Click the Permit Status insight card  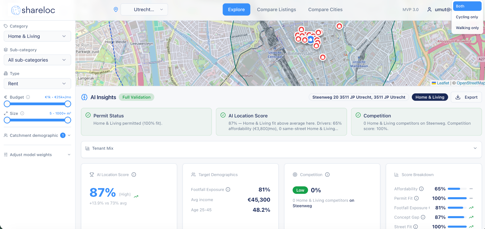click(x=146, y=122)
